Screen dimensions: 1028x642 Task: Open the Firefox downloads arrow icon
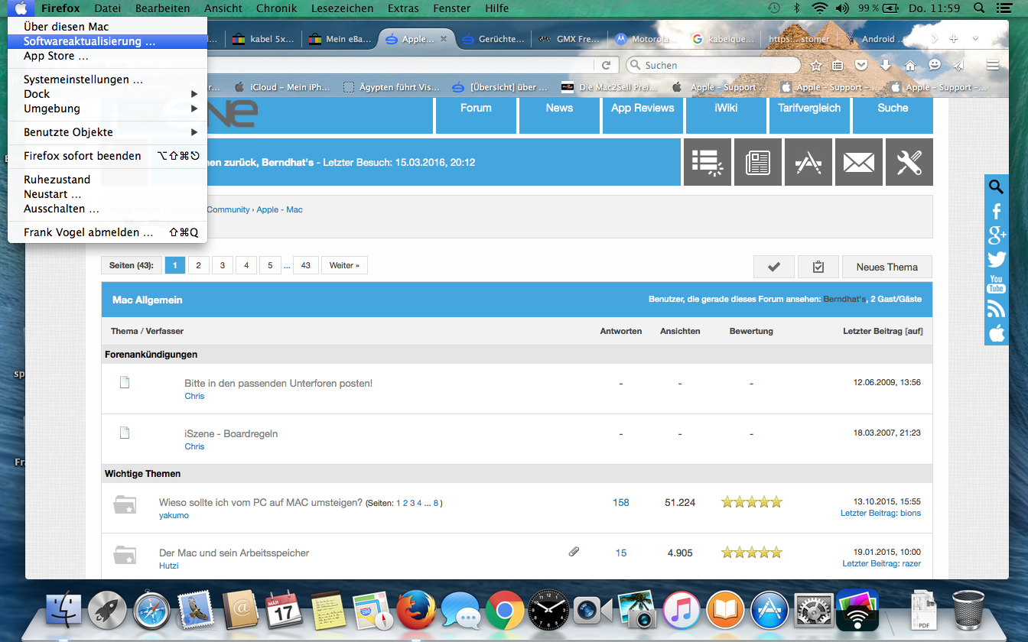[x=886, y=66]
